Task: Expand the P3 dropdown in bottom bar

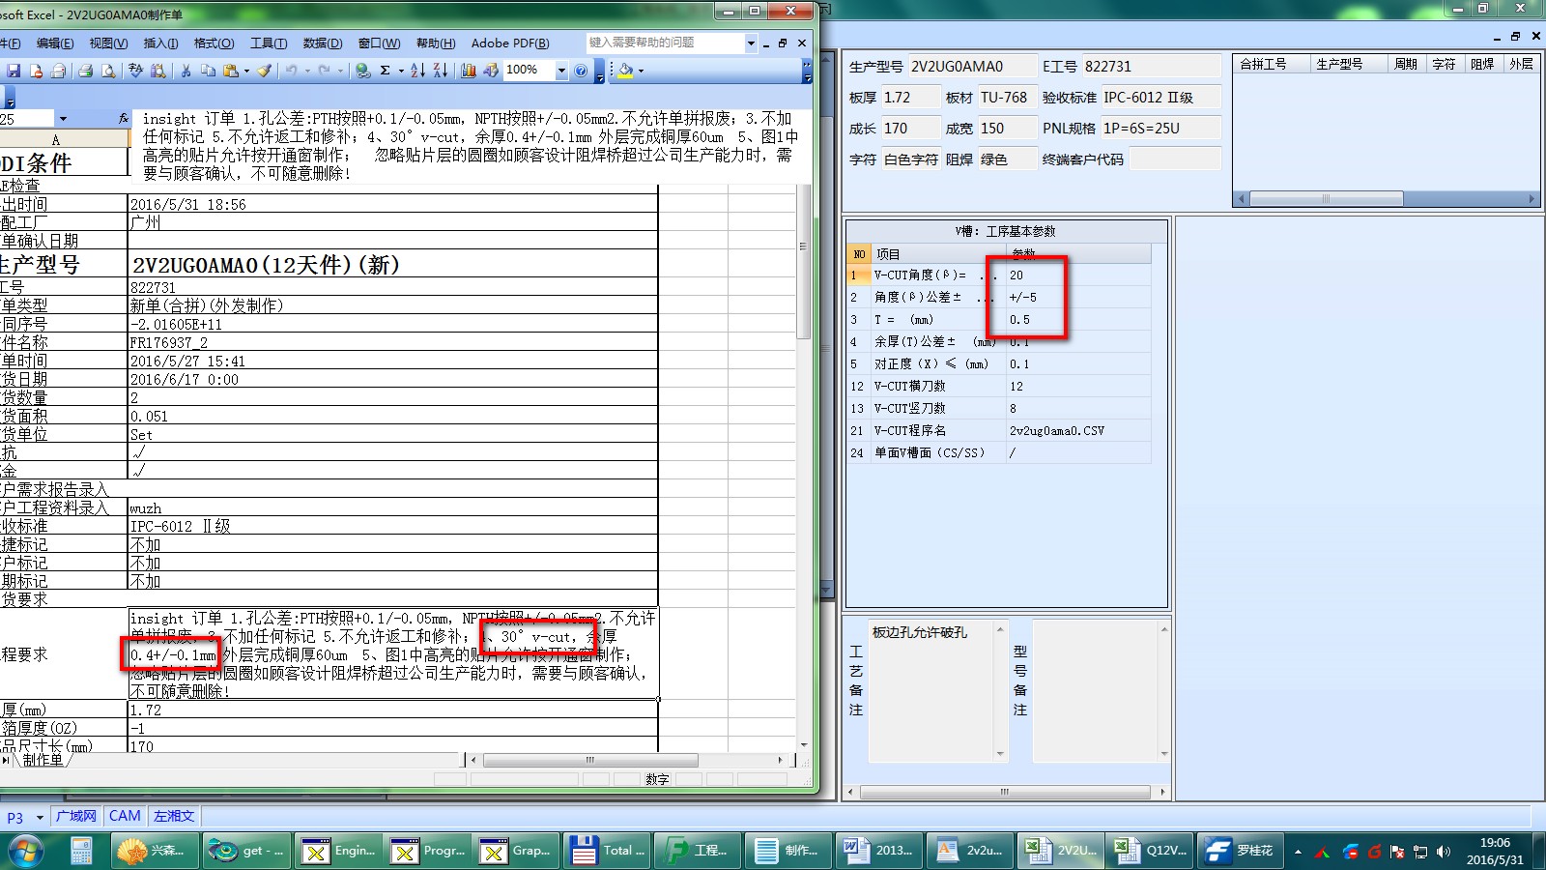Action: coord(40,818)
